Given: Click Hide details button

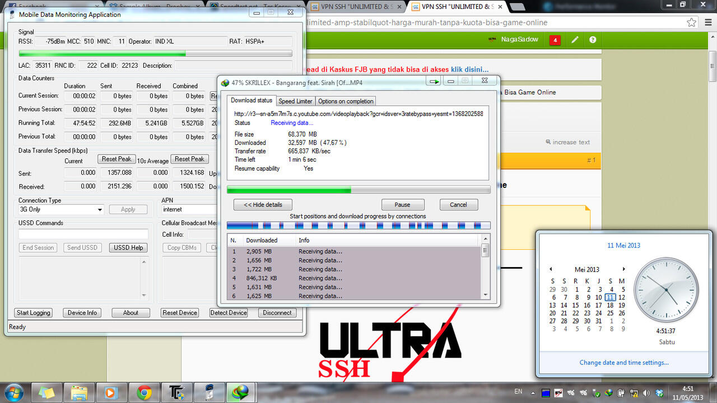Looking at the screenshot, I should point(263,205).
